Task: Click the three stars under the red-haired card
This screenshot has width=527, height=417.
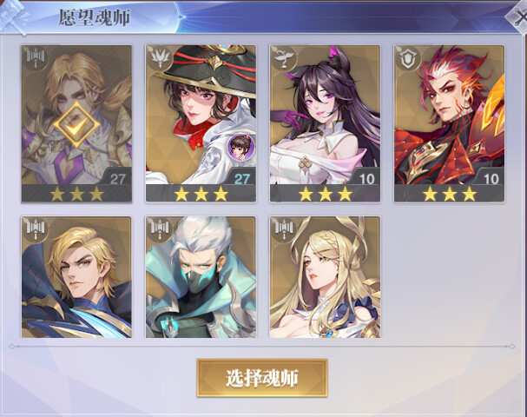Action: pos(450,194)
